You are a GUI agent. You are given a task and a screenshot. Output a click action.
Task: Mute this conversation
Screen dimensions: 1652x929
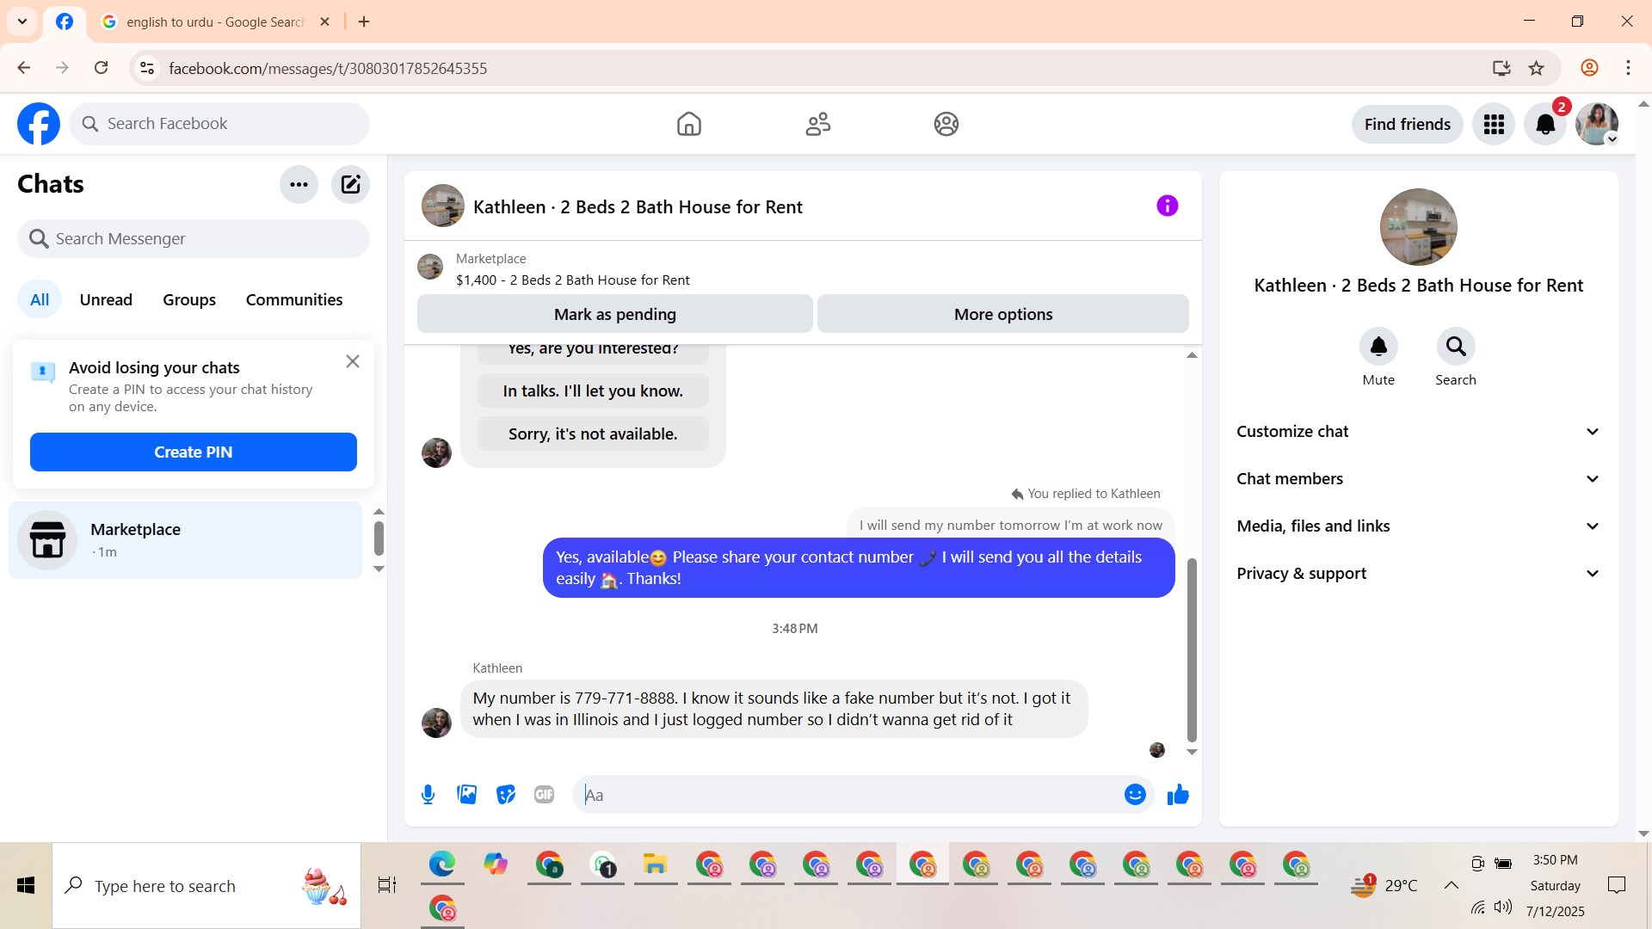coord(1378,347)
